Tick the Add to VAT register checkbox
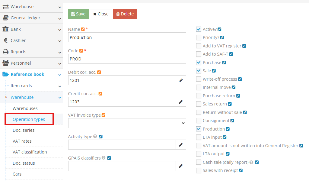Viewport: 309px width, 181px height. point(199,46)
